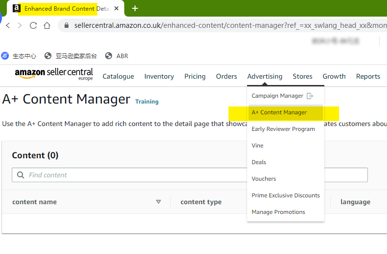The width and height of the screenshot is (387, 254).
Task: Select Campaign Manager from dropdown
Action: (x=277, y=96)
